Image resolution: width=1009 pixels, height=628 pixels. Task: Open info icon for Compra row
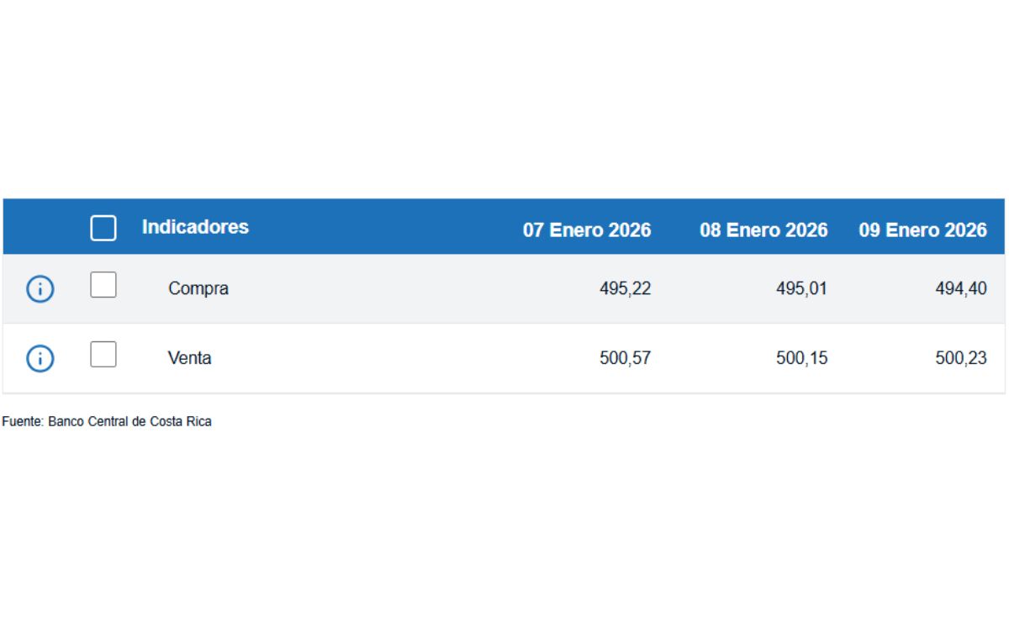[x=40, y=289]
